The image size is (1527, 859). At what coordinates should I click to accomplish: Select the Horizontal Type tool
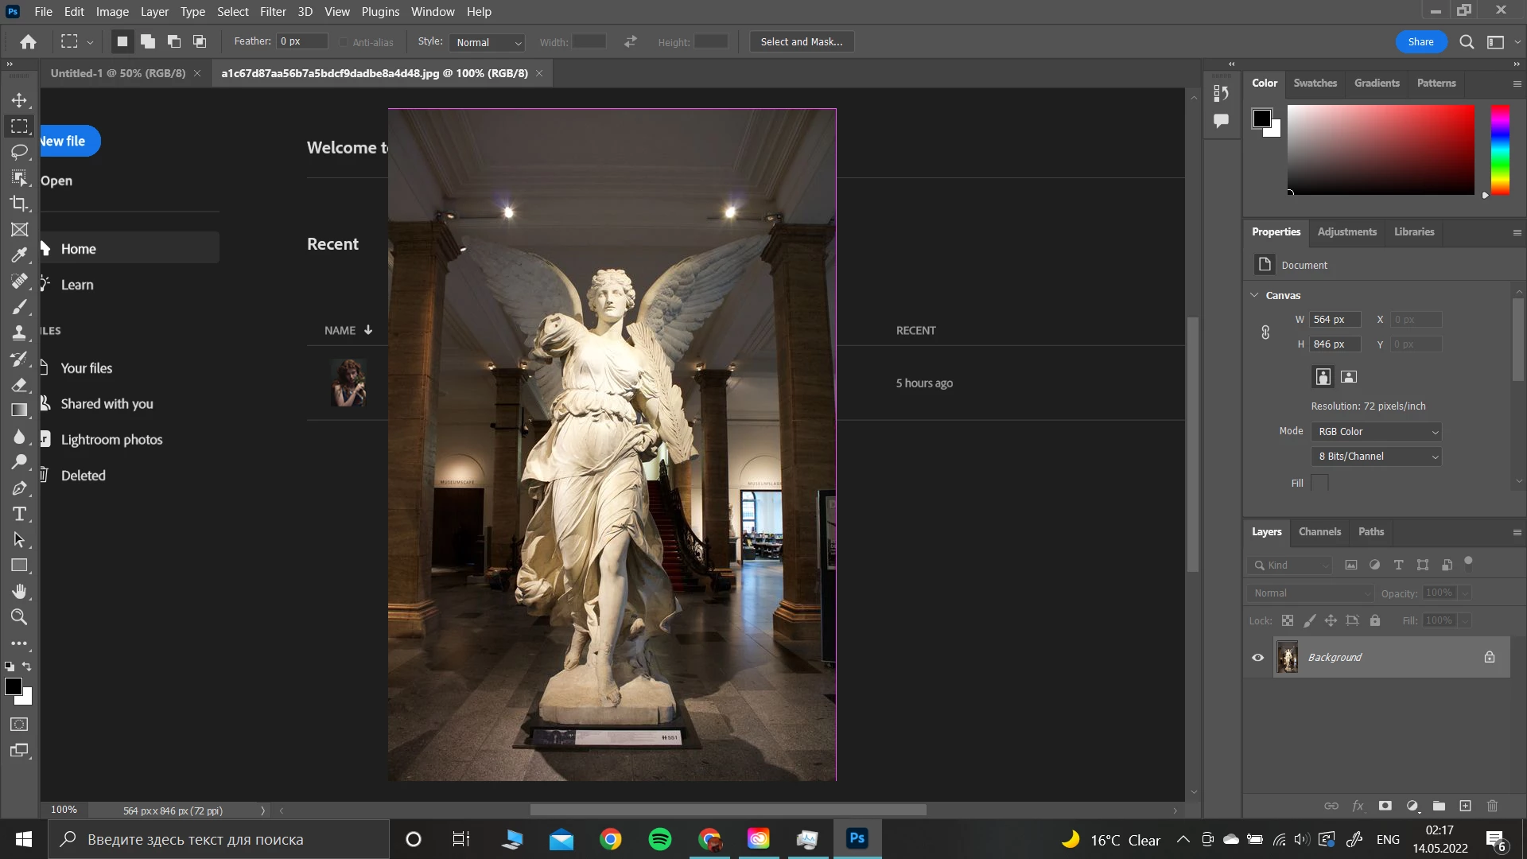click(x=19, y=514)
